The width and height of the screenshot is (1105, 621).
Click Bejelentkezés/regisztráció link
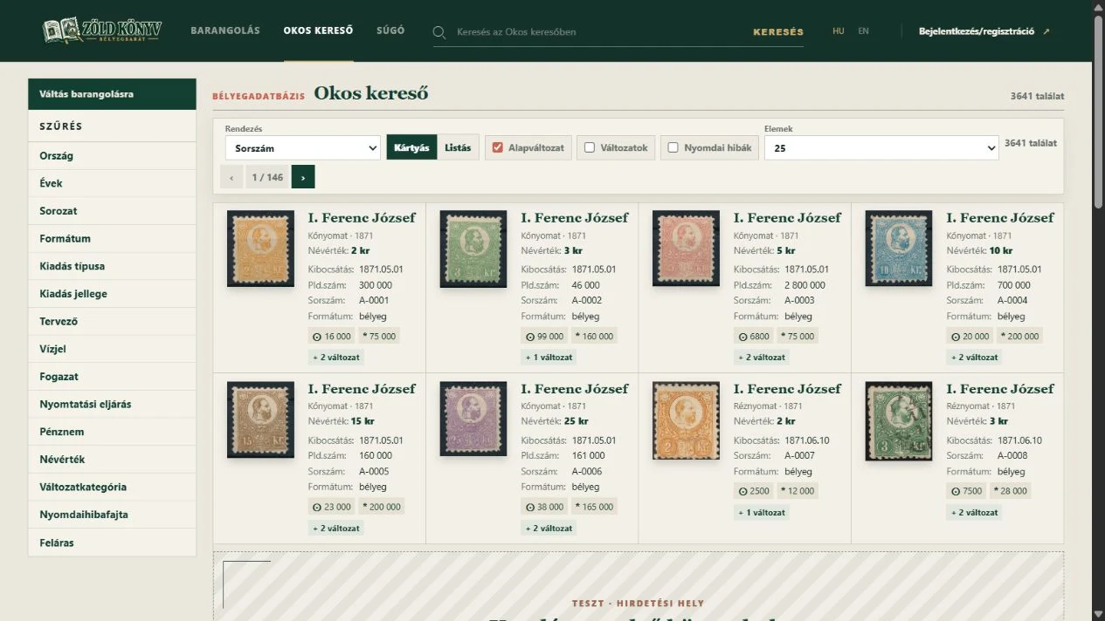click(x=977, y=31)
